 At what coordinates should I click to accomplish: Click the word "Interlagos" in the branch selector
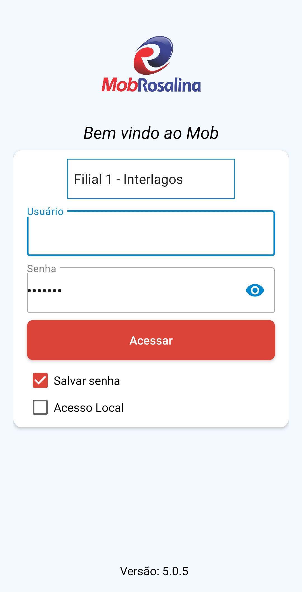pos(153,179)
